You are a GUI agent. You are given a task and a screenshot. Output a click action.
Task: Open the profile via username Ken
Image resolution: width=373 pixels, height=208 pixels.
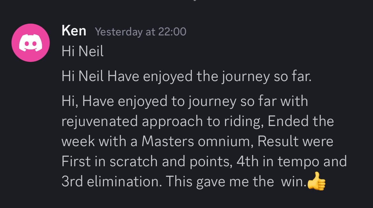click(x=74, y=31)
